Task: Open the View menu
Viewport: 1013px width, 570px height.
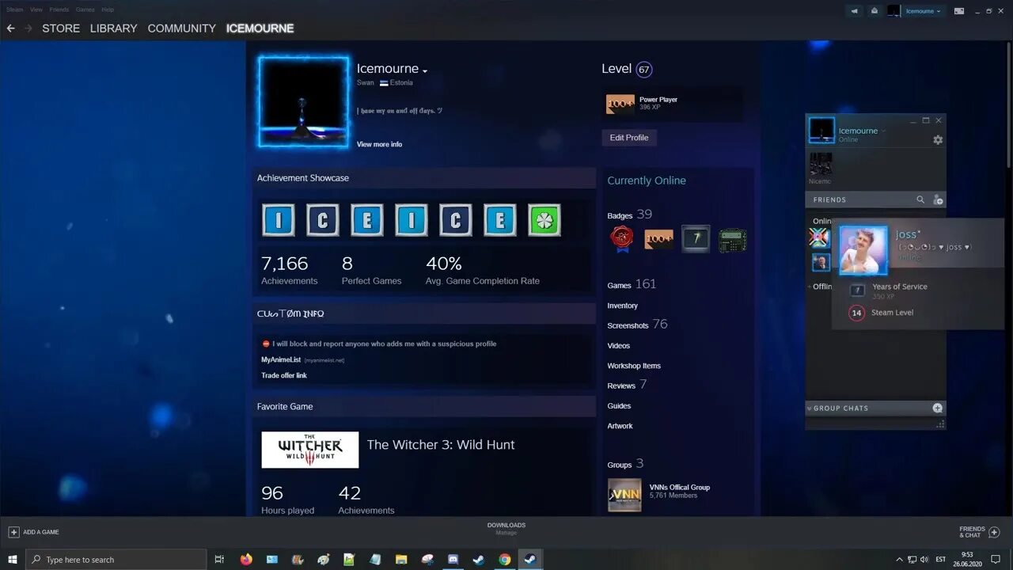Action: click(36, 9)
